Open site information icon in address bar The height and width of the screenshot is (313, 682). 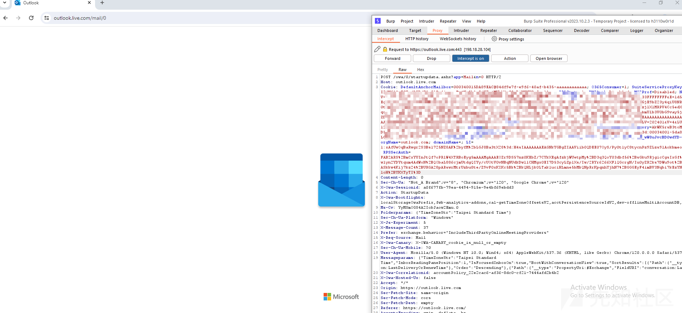47,18
